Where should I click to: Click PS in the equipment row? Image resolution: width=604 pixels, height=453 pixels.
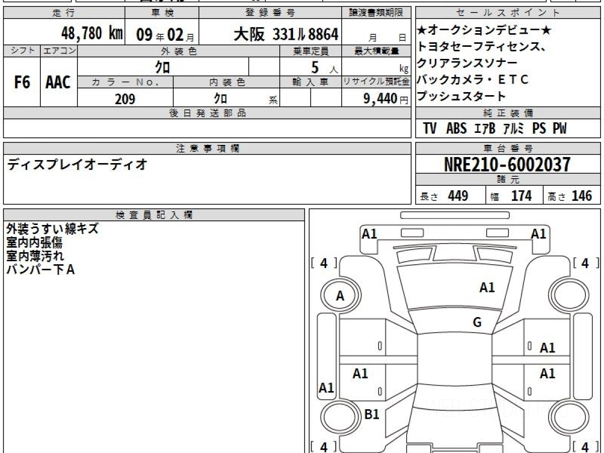pyautogui.click(x=539, y=129)
